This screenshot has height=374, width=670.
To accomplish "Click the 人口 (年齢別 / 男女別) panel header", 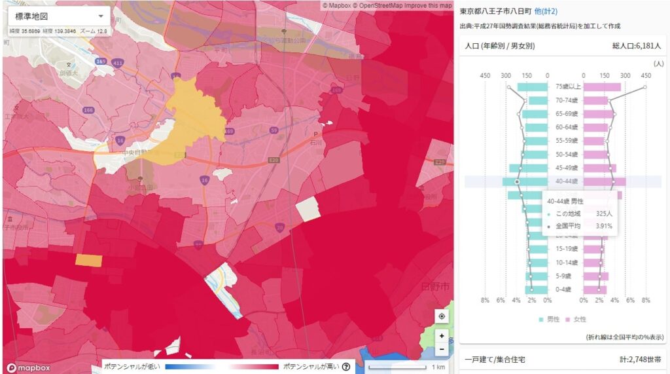I will [x=499, y=46].
